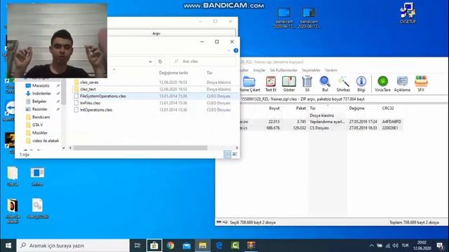
Task: Sort WinRAR list by Değiştirme column
Action: pos(357,108)
